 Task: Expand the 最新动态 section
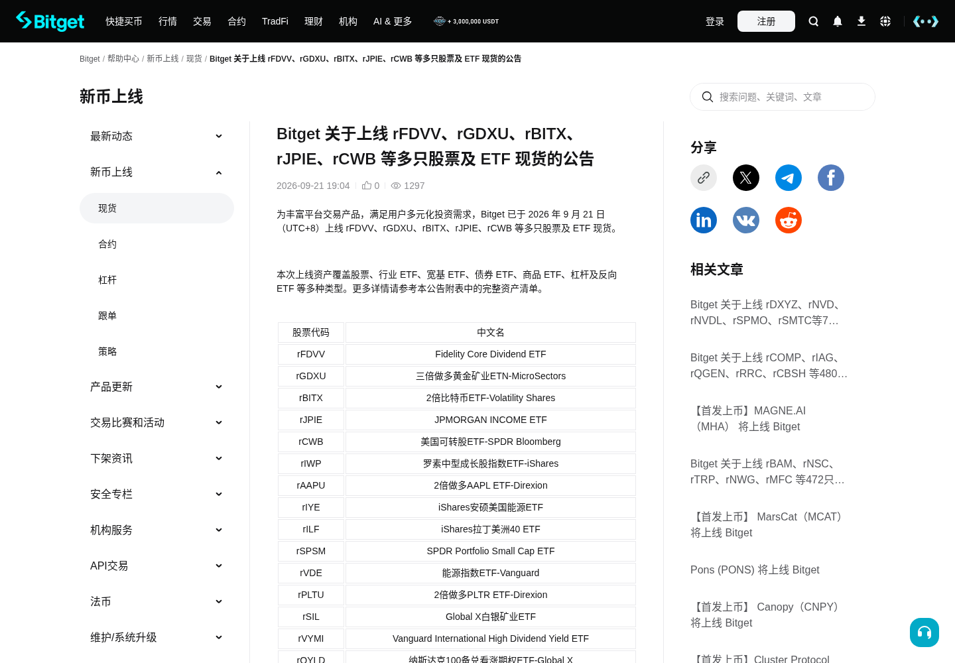pyautogui.click(x=157, y=136)
